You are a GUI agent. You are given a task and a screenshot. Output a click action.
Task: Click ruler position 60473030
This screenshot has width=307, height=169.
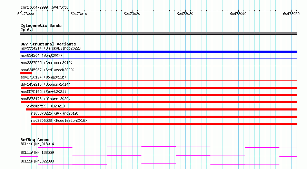click(185, 14)
